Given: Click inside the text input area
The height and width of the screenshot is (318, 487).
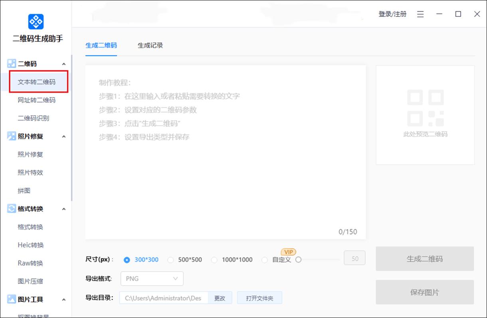Looking at the screenshot, I should 225,152.
